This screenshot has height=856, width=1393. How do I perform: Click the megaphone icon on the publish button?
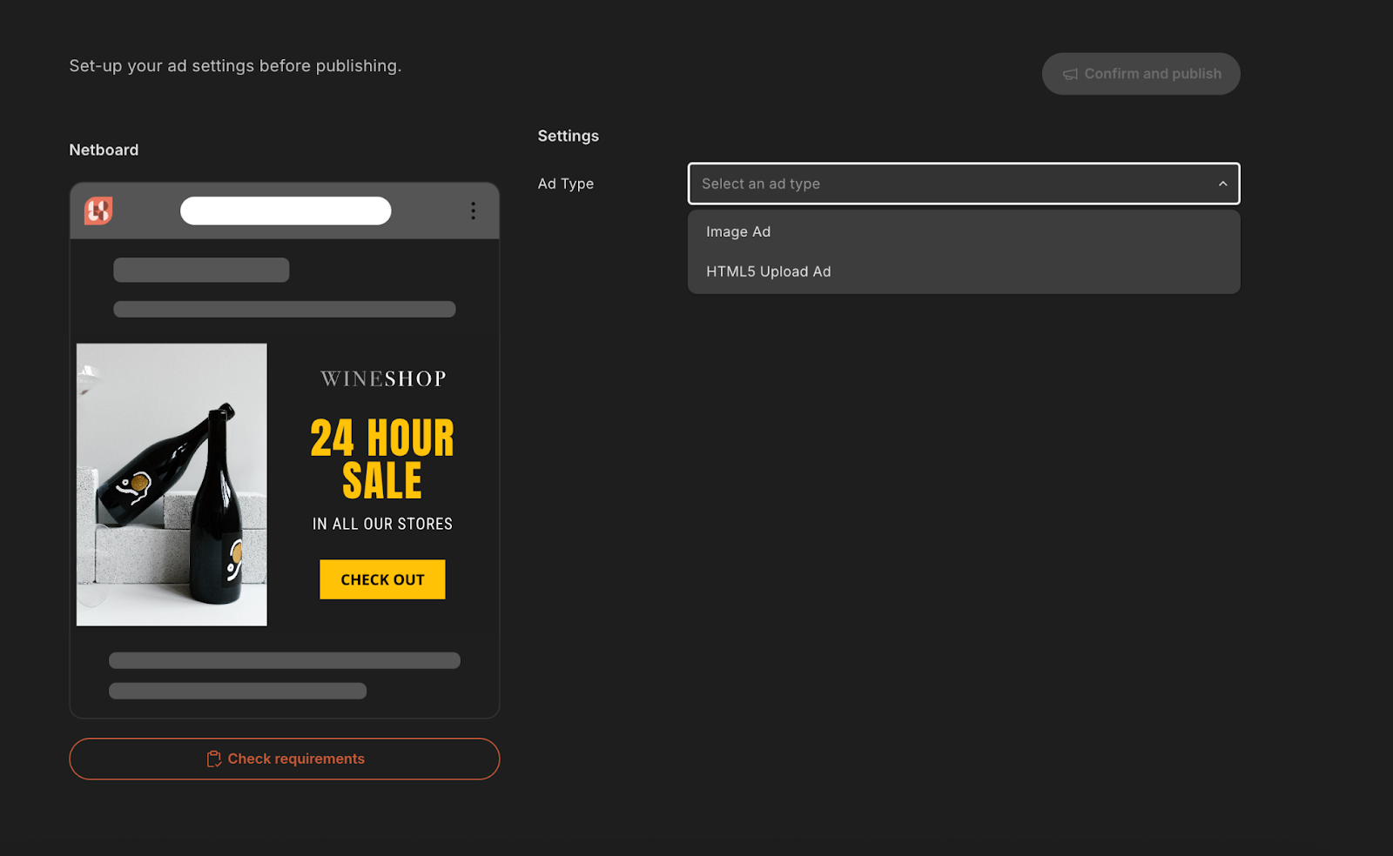coord(1070,75)
